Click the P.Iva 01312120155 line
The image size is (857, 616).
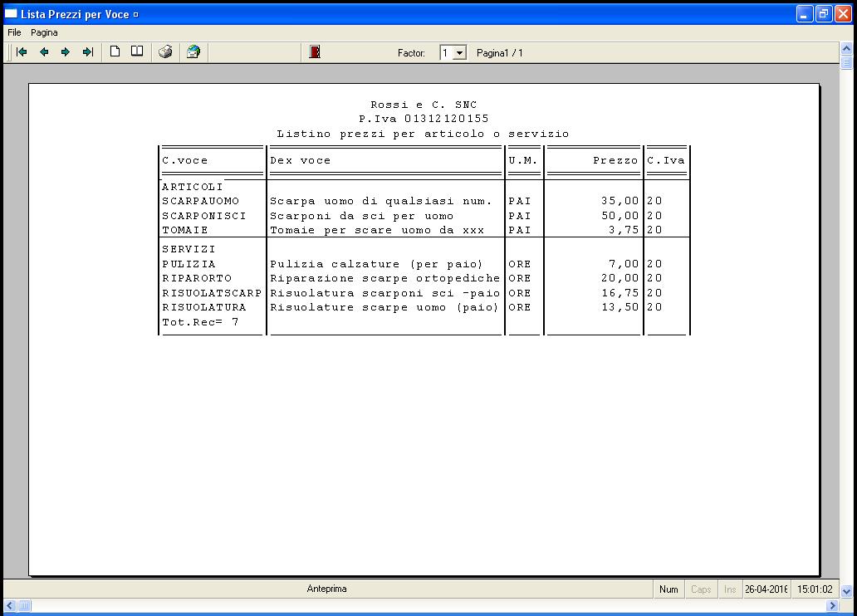pos(424,119)
